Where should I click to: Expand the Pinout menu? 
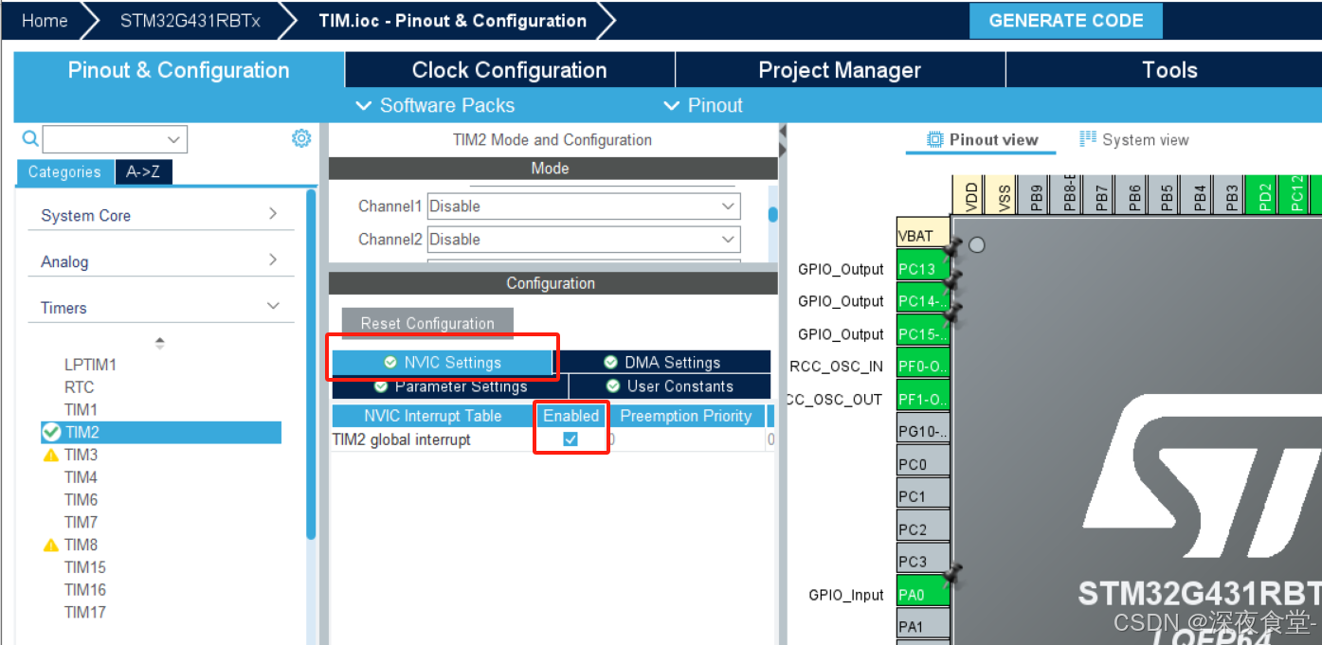[702, 105]
